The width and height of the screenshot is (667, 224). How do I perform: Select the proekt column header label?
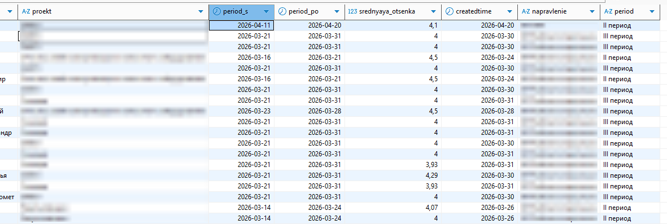click(42, 11)
